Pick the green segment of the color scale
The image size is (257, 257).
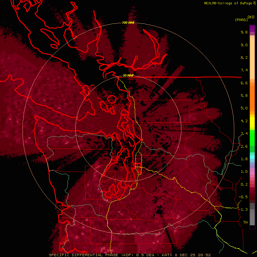pos(252,138)
